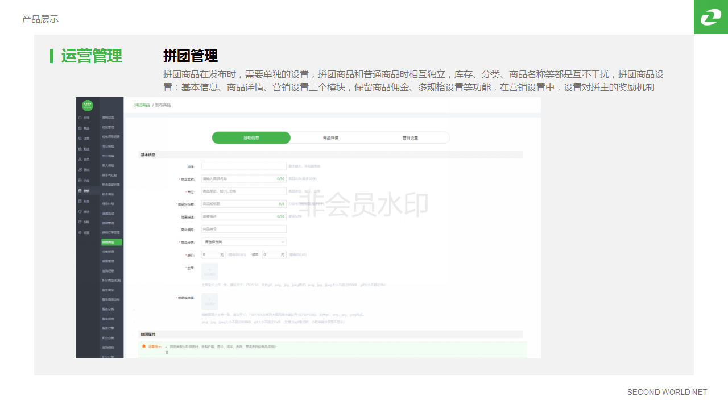Focus the 商品编号 input field

tap(244, 229)
